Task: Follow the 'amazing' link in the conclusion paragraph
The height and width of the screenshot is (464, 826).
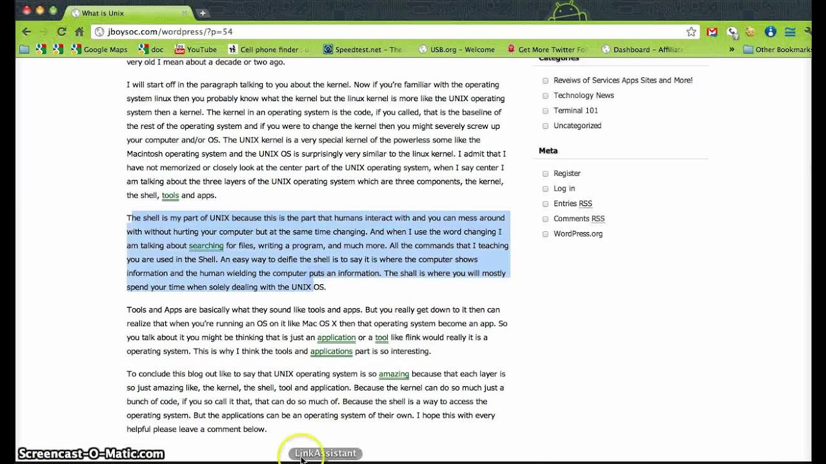Action: (394, 374)
